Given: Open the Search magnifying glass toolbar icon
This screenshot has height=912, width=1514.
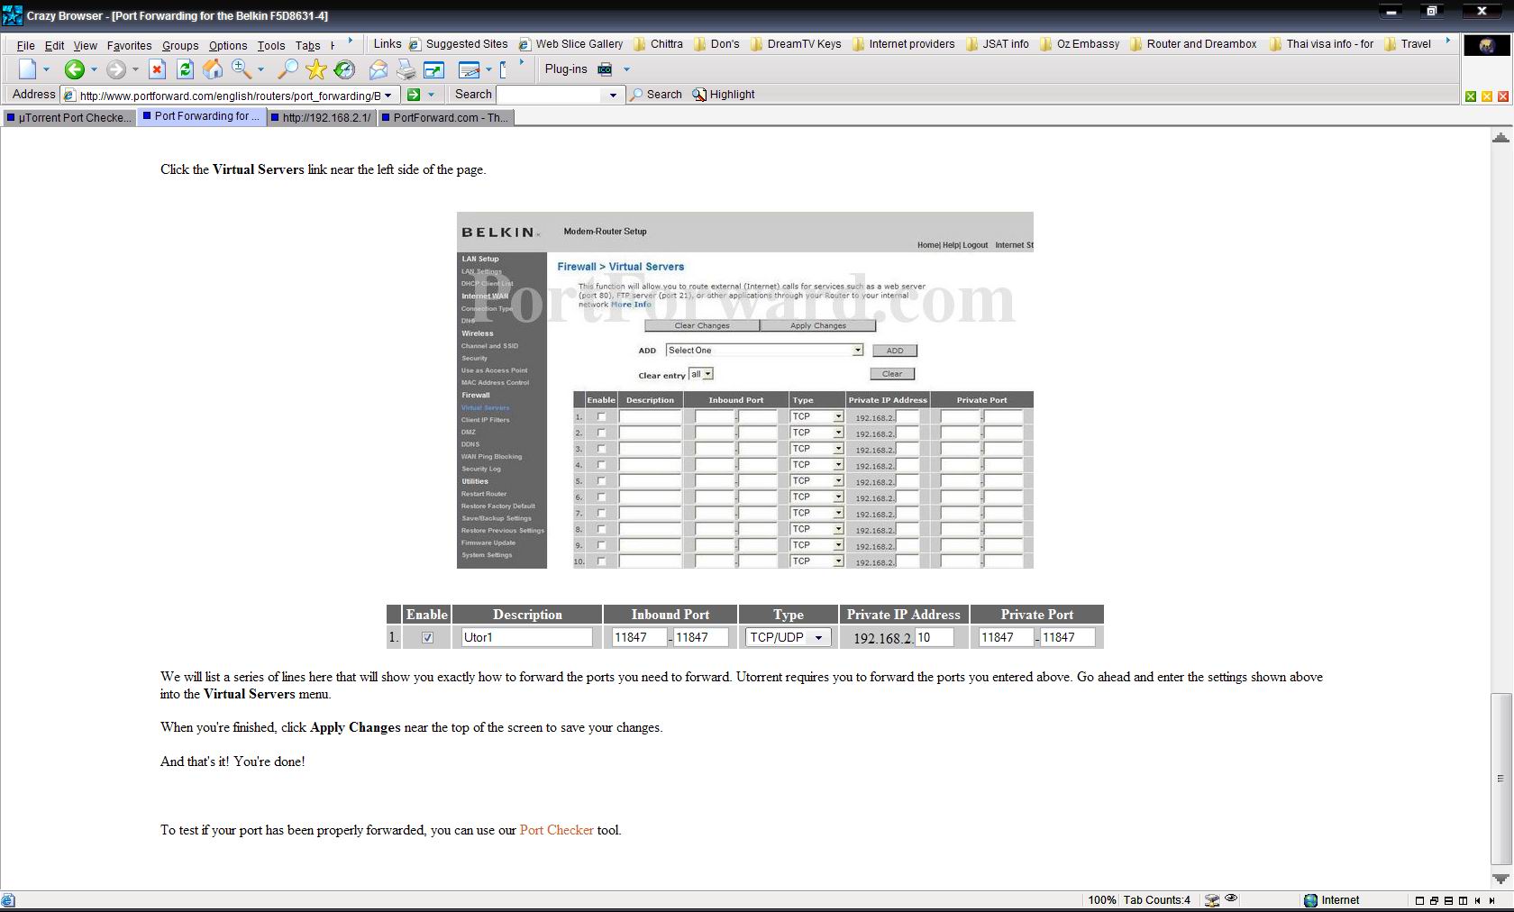Looking at the screenshot, I should 287,69.
